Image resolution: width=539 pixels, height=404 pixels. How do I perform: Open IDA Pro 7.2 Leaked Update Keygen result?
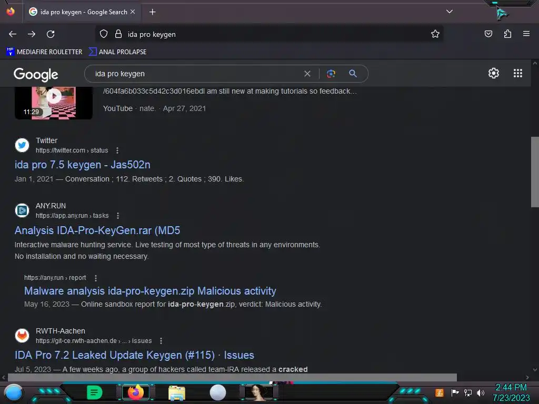[134, 355]
